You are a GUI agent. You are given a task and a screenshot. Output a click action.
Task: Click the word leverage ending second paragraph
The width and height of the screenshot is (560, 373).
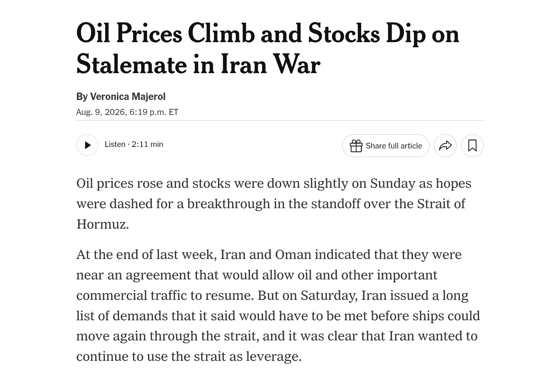point(274,356)
